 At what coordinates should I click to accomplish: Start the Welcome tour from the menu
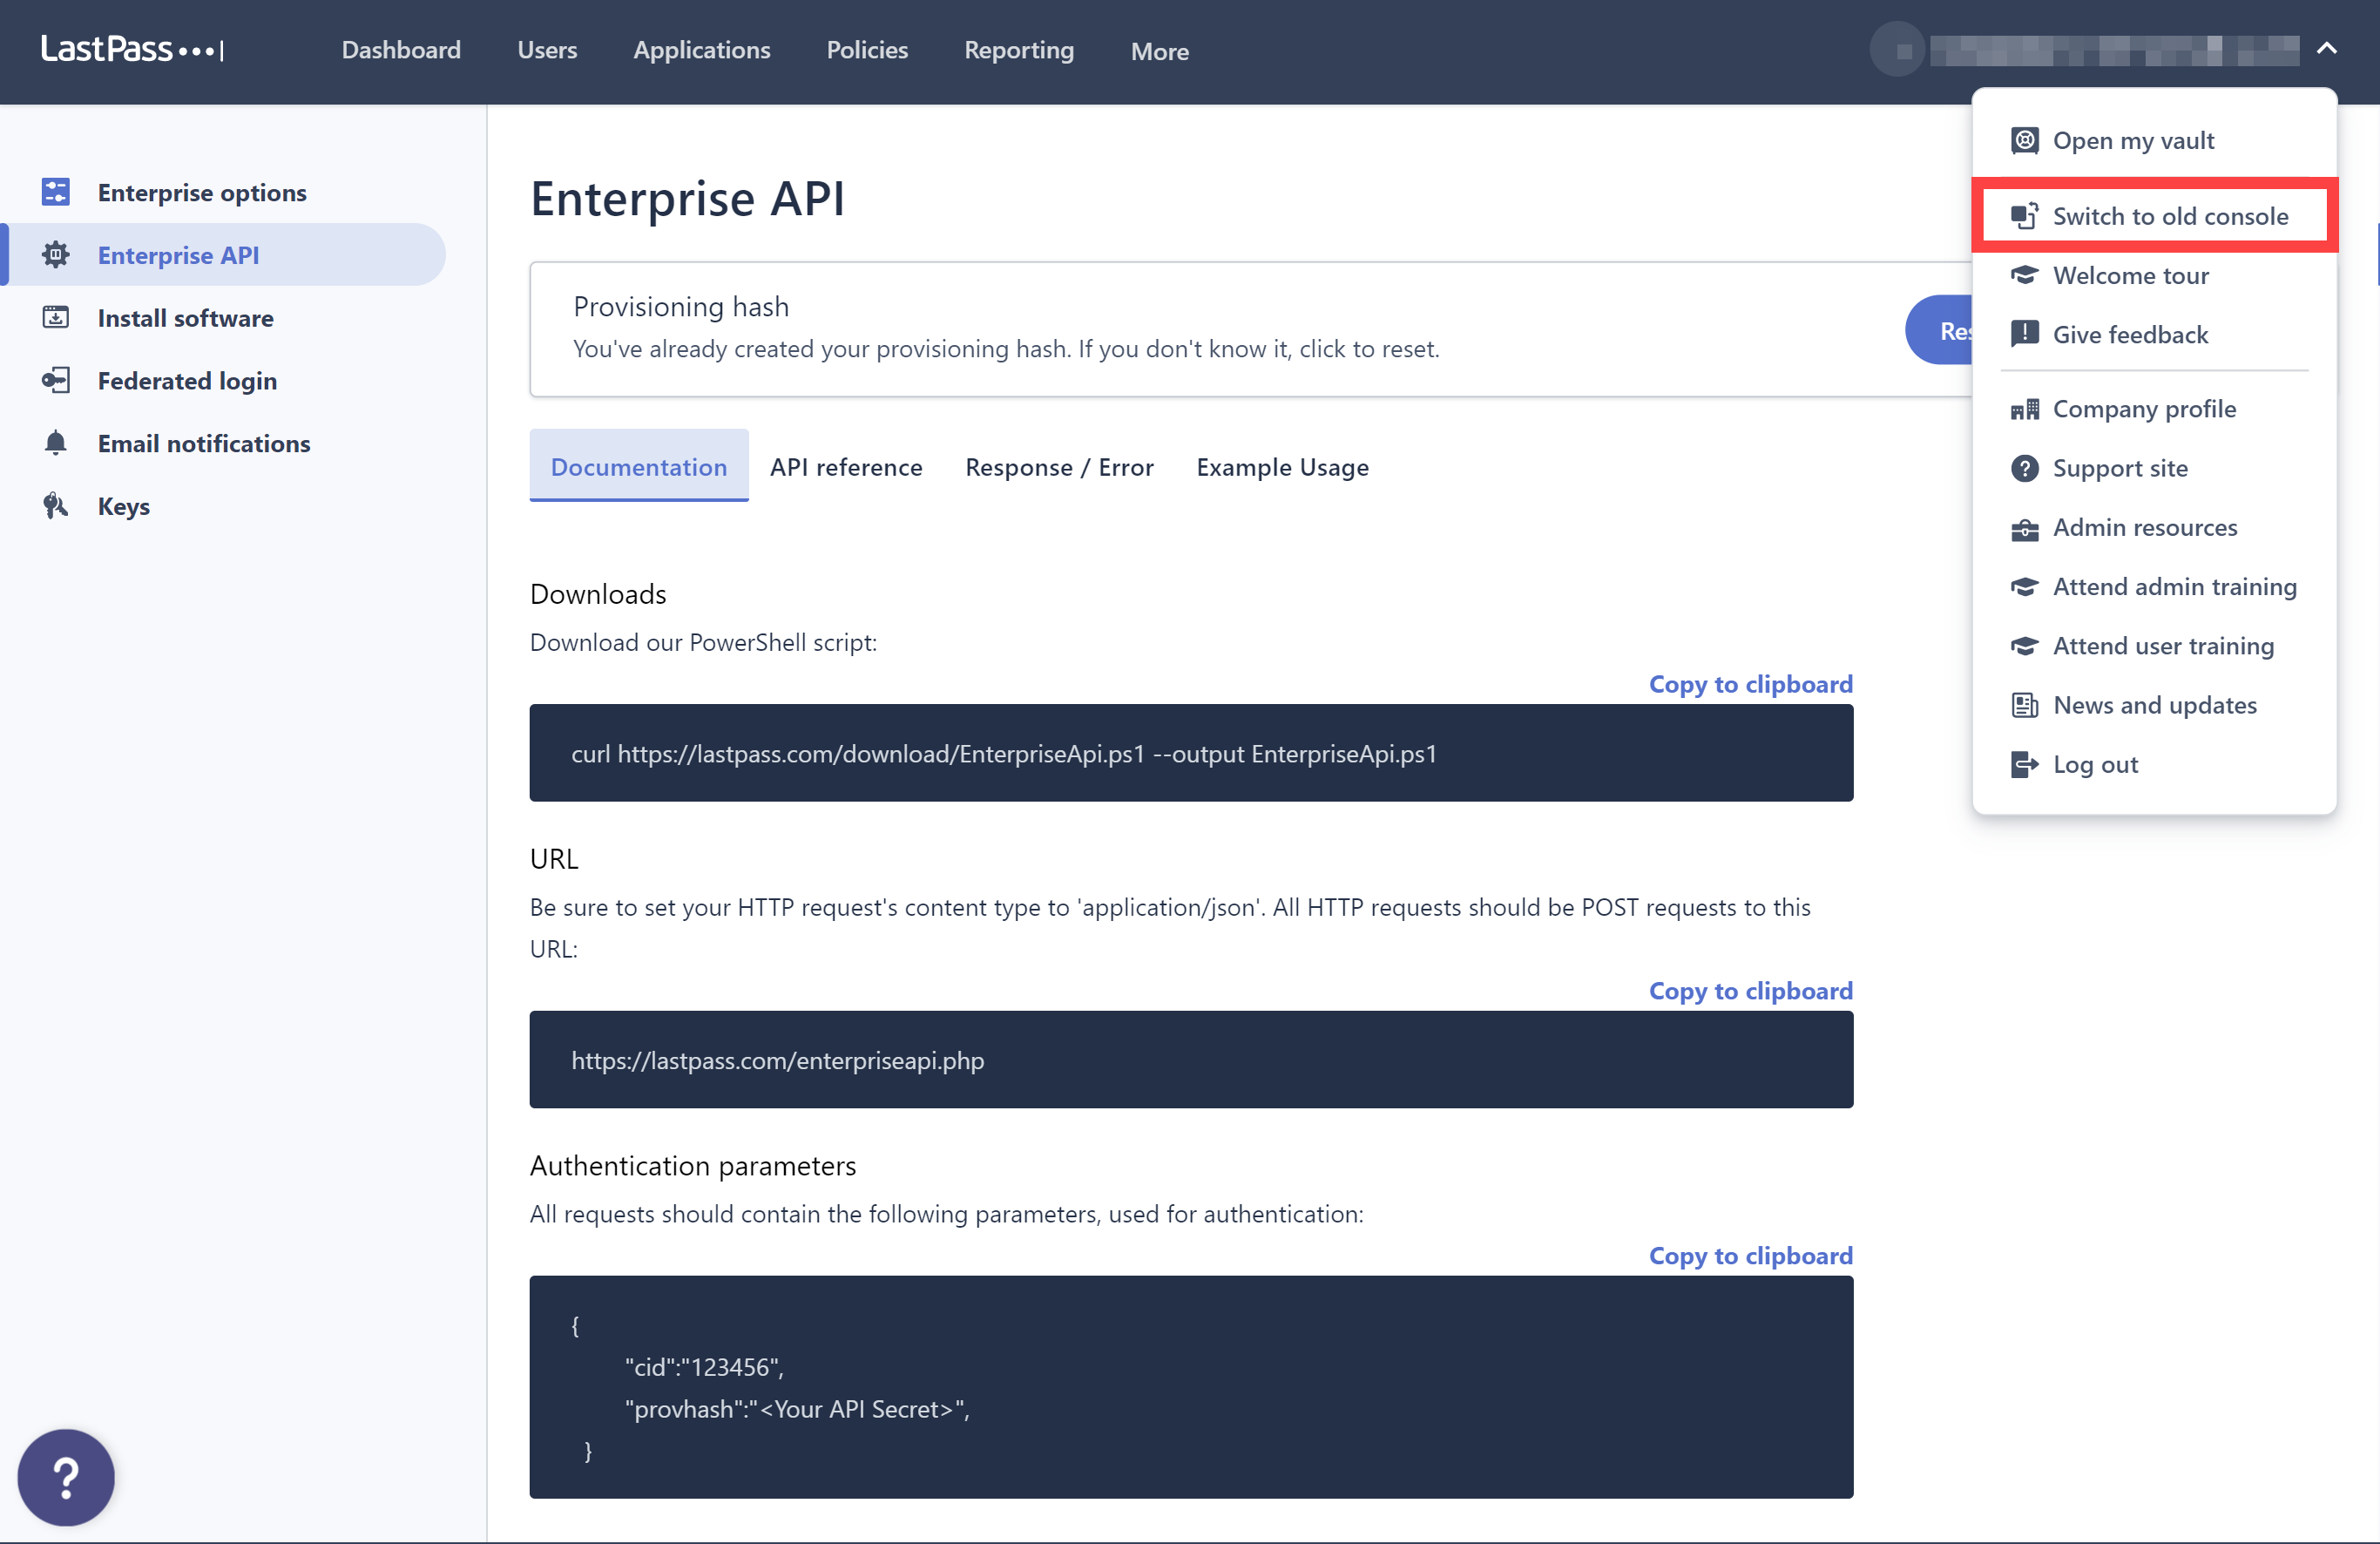click(x=2154, y=275)
